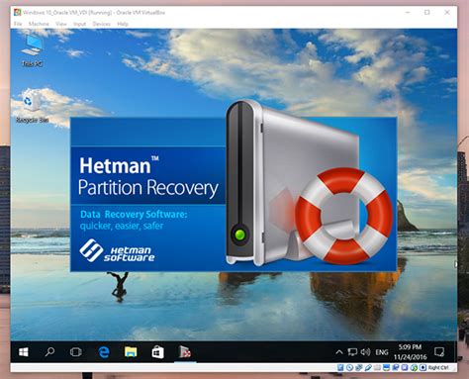Open File Explorer from the taskbar
Viewport: 469px width, 379px height.
[131, 352]
